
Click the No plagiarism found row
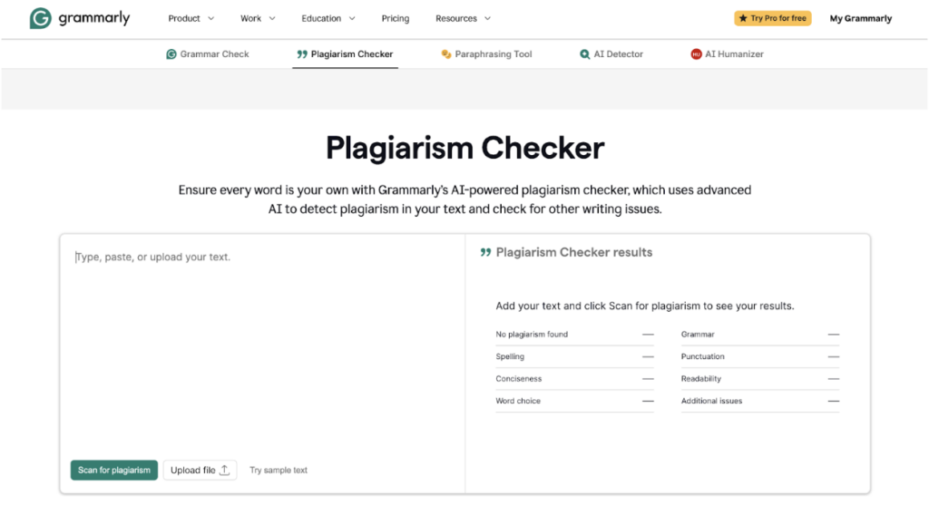pyautogui.click(x=574, y=335)
